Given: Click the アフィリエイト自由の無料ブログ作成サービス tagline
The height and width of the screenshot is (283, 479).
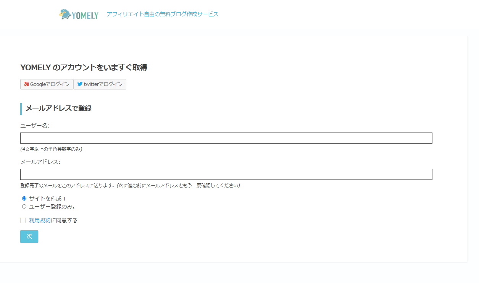Looking at the screenshot, I should pyautogui.click(x=163, y=15).
